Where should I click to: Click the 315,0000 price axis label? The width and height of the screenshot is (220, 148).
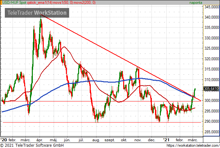coord(212,69)
